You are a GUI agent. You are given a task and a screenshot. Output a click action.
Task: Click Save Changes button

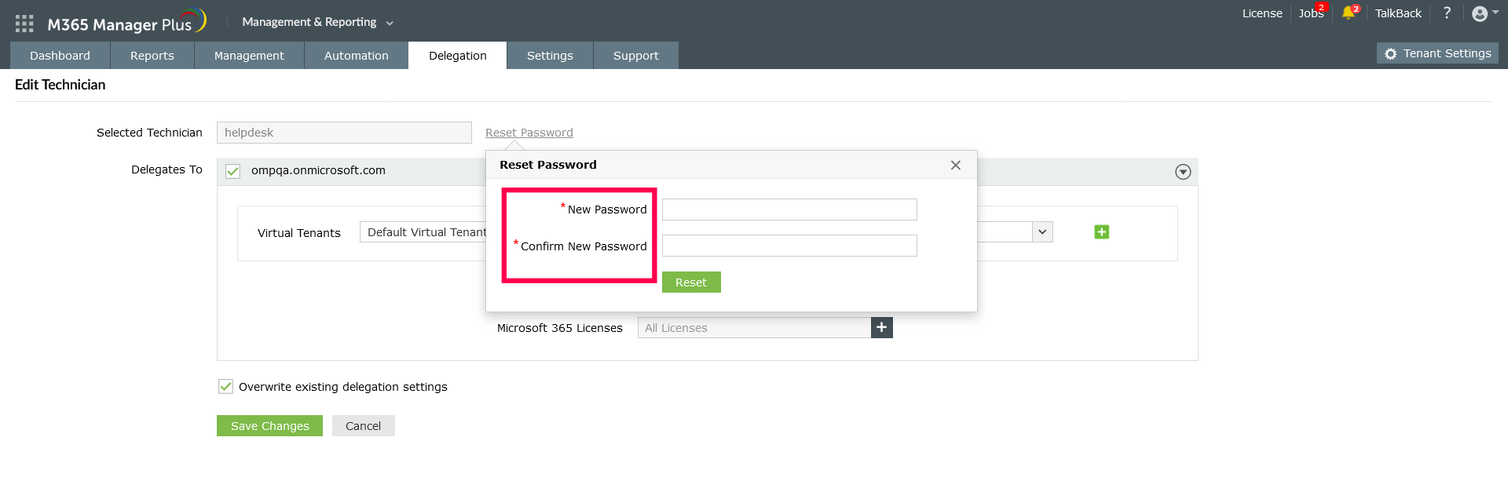(269, 426)
